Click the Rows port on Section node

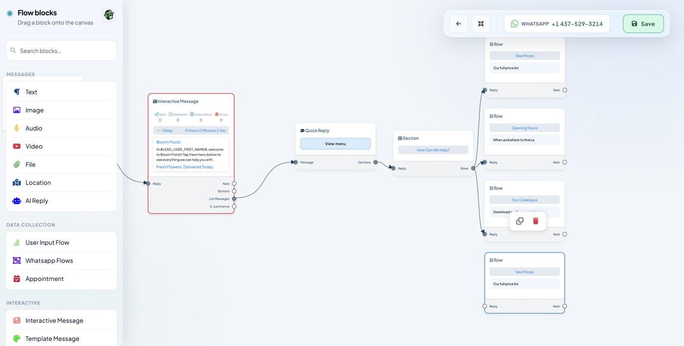point(473,168)
